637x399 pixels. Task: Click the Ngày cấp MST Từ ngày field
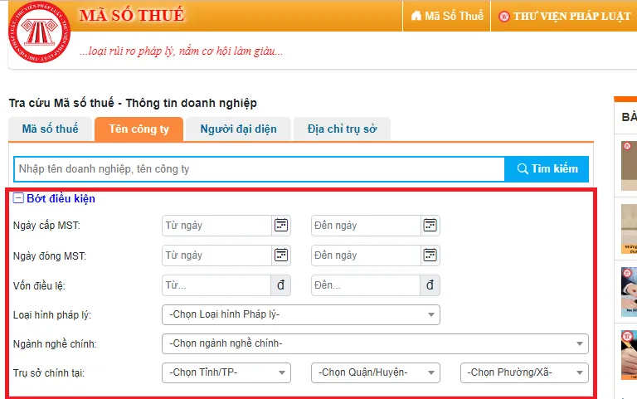(x=216, y=226)
